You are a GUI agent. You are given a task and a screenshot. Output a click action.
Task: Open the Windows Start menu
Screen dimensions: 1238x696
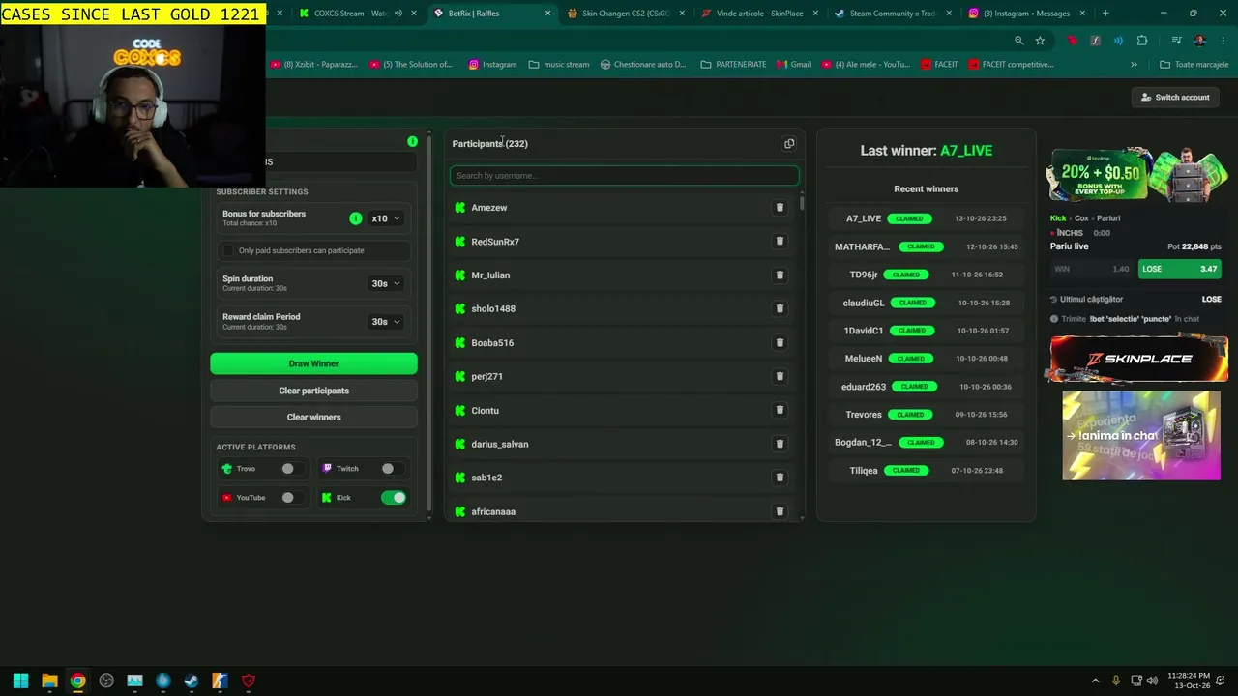pyautogui.click(x=20, y=681)
